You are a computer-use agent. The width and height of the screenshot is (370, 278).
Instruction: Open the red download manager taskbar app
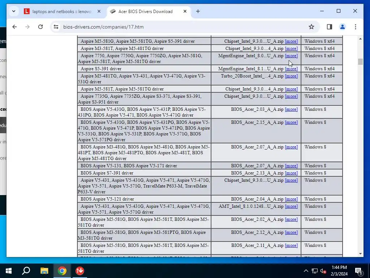pos(80,271)
